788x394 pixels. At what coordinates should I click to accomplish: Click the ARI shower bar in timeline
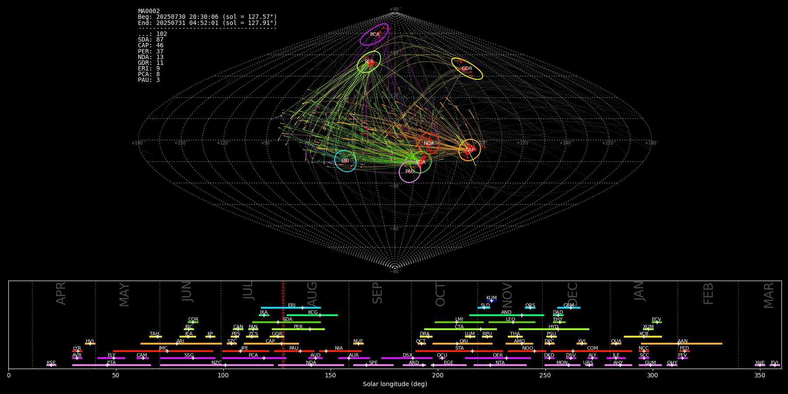click(x=181, y=344)
